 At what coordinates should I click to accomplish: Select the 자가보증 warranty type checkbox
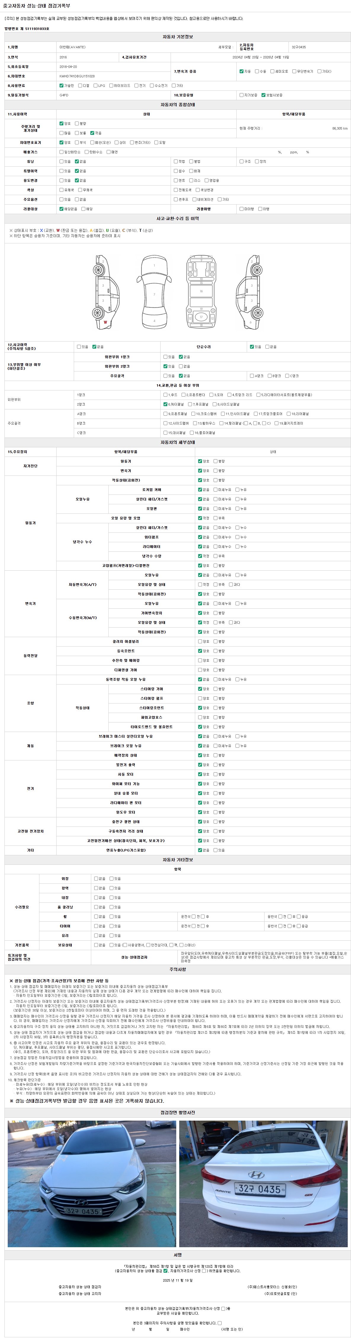click(x=241, y=95)
